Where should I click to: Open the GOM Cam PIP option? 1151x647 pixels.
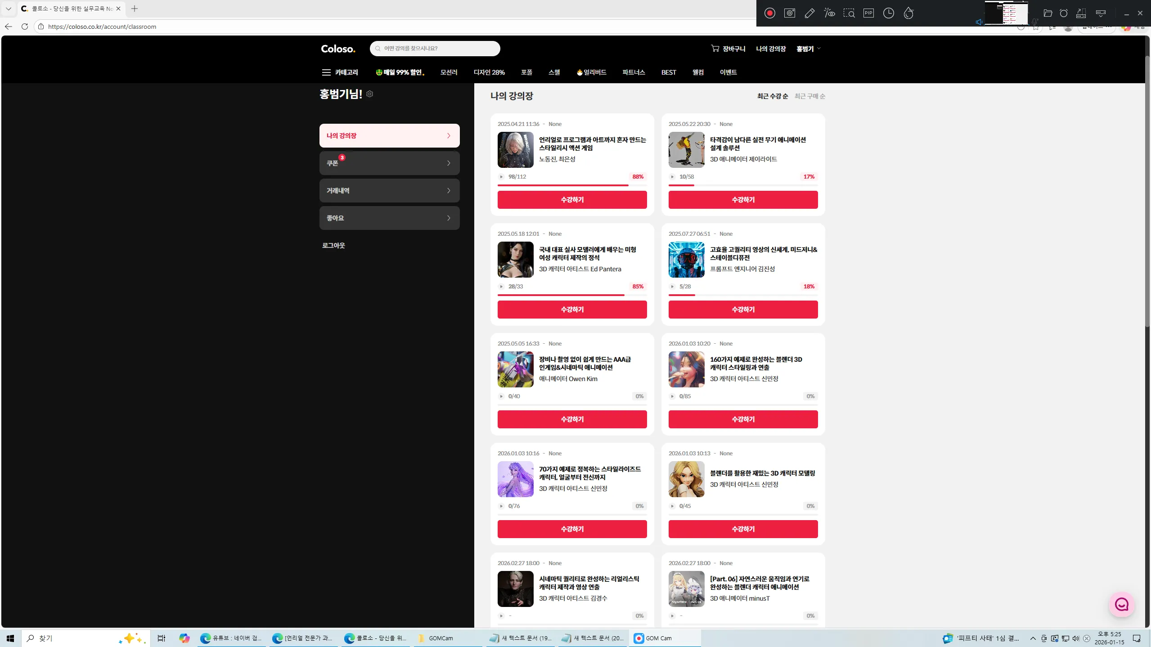click(x=868, y=13)
